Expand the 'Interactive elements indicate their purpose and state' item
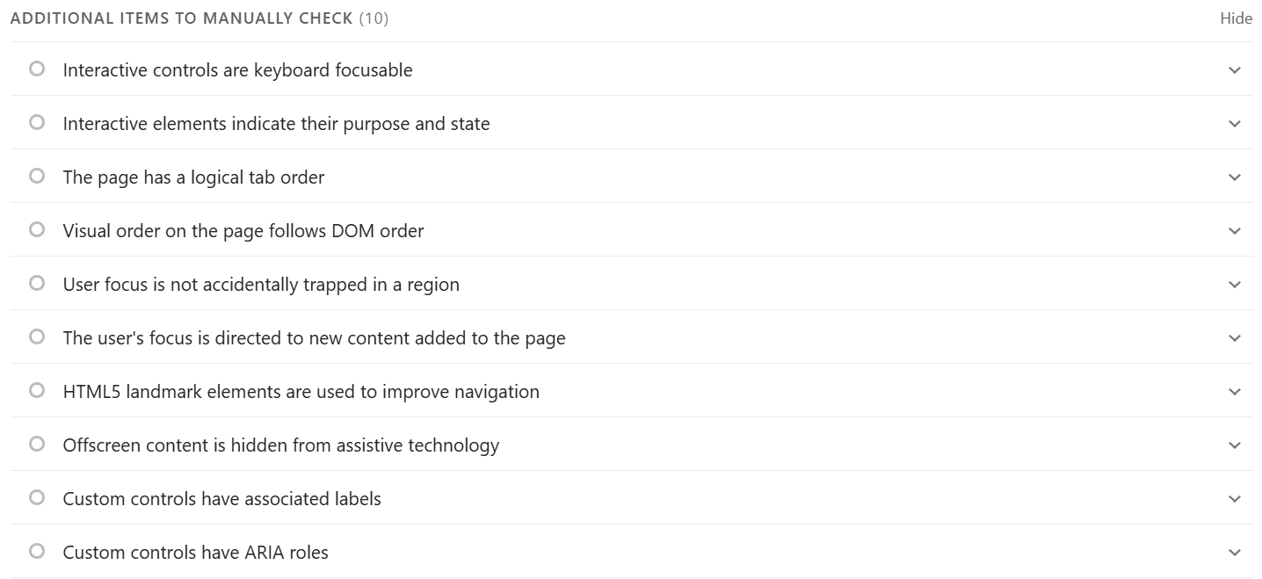The image size is (1262, 579). coord(1234,124)
